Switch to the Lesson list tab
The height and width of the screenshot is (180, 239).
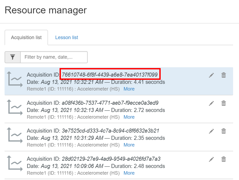pyautogui.click(x=67, y=37)
